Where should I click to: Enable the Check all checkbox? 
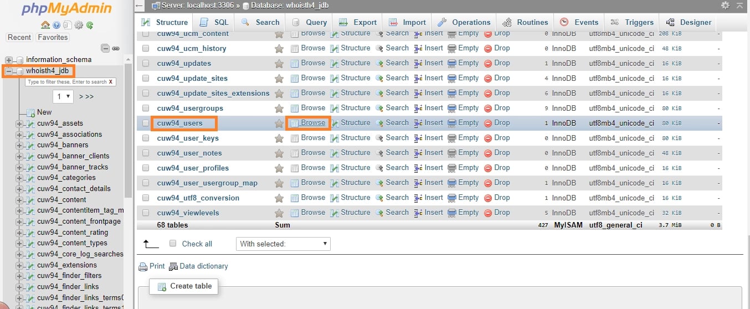[x=173, y=244]
